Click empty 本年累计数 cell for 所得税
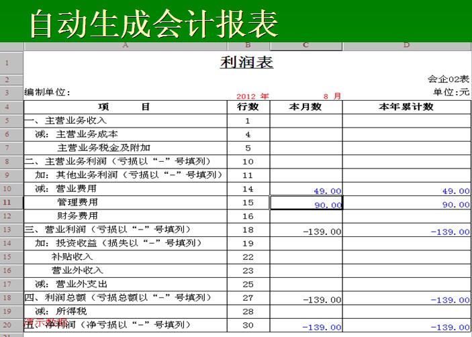This screenshot has width=472, height=337. coord(407,311)
